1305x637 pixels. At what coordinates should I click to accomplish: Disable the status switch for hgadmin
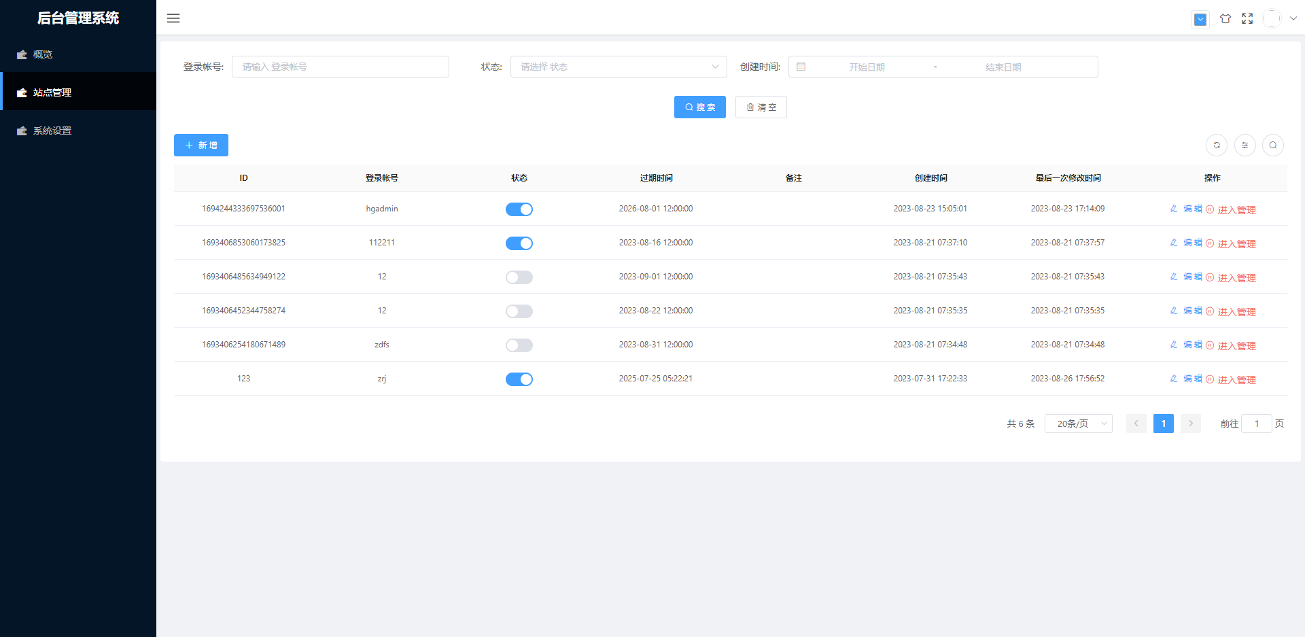[519, 209]
